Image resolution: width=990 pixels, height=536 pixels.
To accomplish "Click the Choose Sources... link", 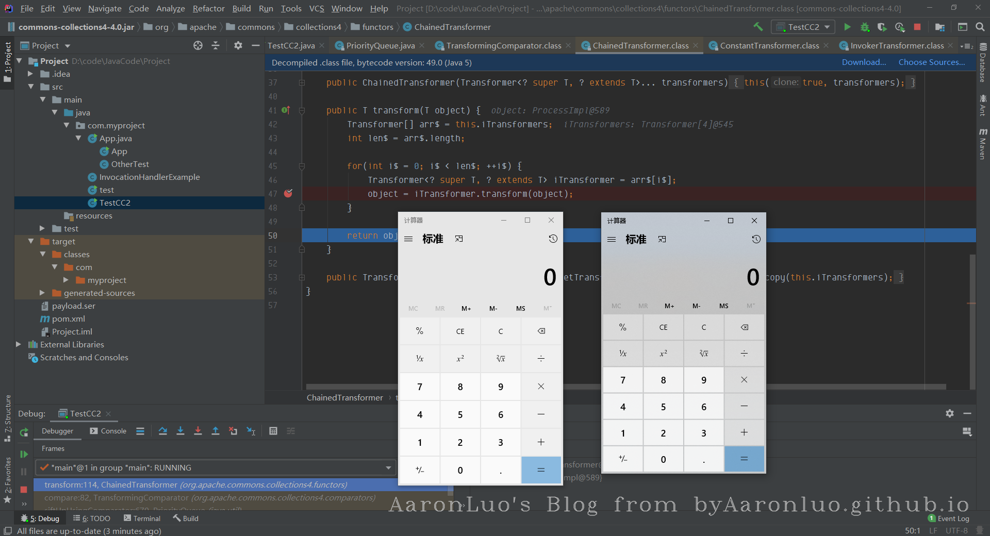I will pyautogui.click(x=932, y=62).
